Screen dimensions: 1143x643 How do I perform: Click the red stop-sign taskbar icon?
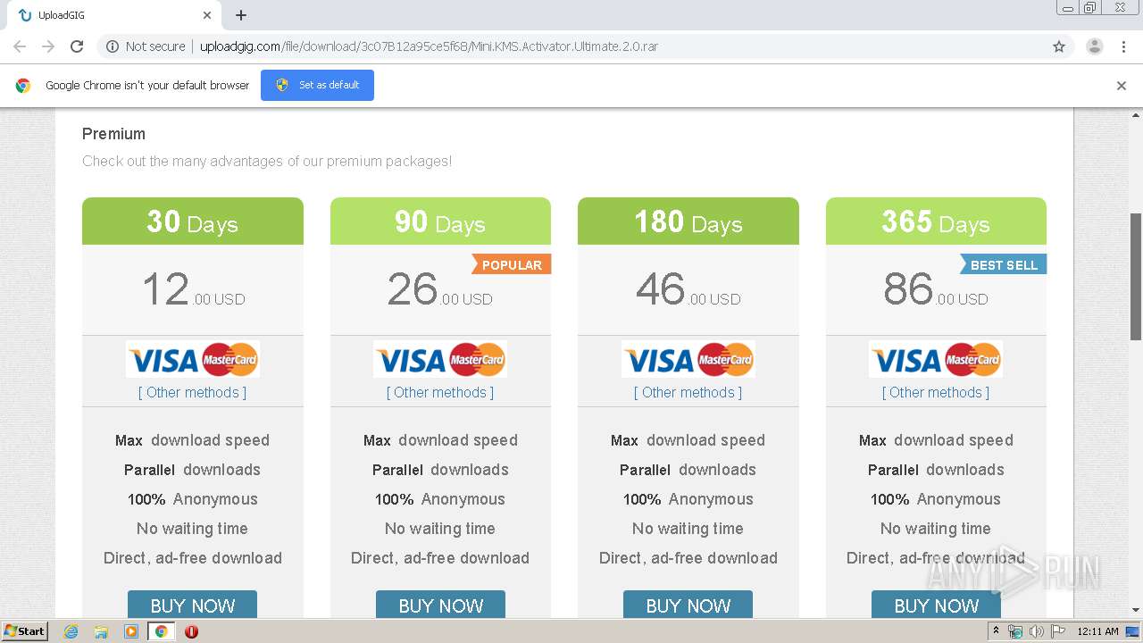click(191, 631)
